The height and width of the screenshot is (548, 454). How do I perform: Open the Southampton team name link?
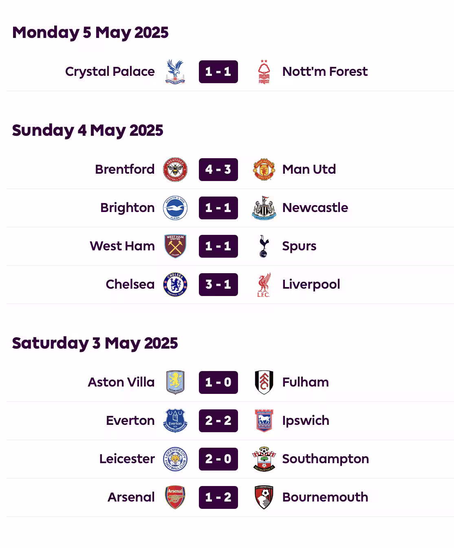tap(326, 459)
